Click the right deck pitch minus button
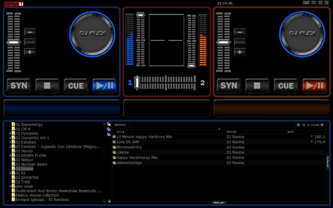 point(240,32)
